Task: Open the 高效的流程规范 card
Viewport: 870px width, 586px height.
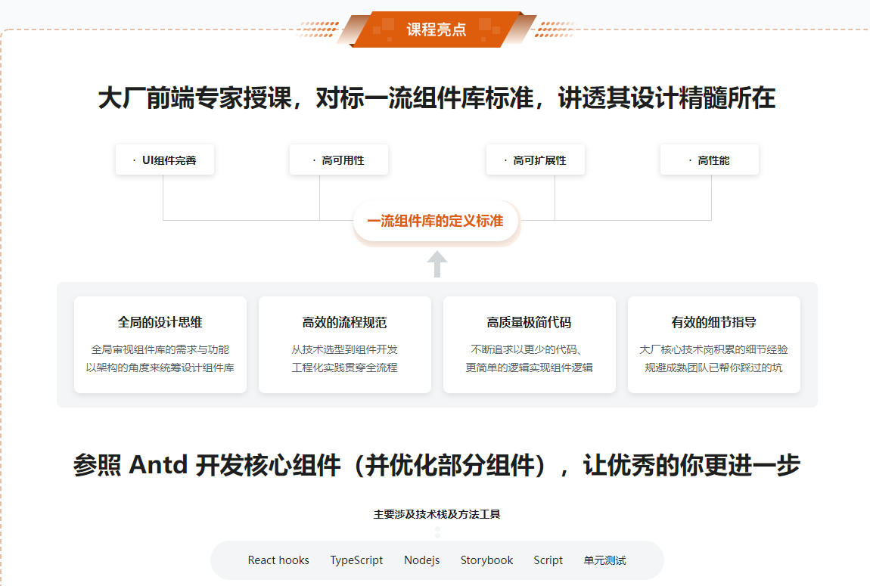Action: (345, 345)
